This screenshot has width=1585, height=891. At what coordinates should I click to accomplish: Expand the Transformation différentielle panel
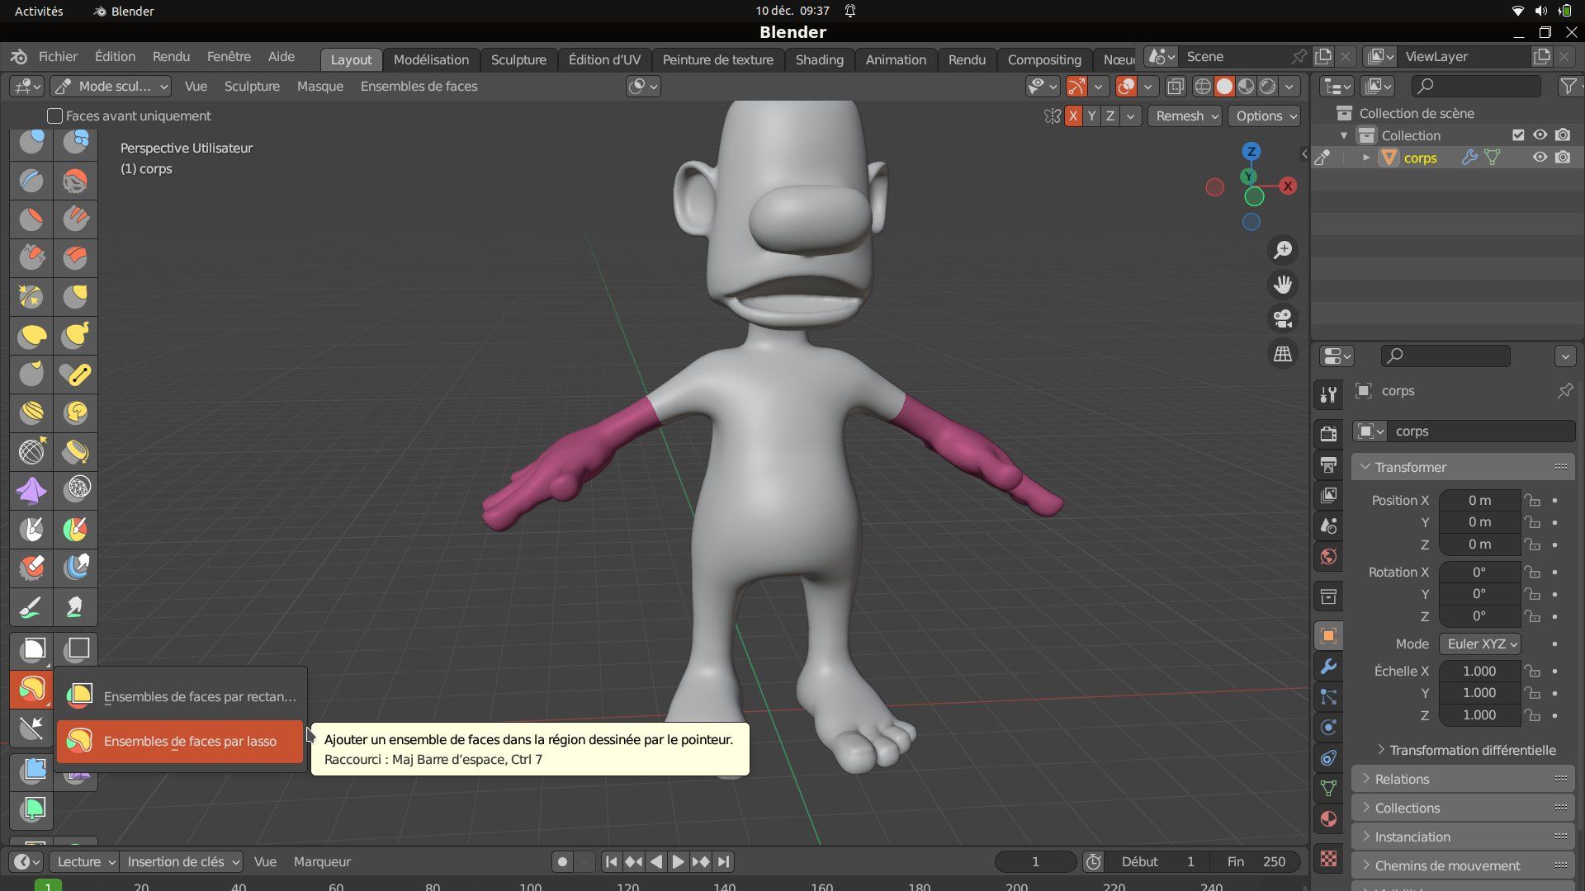coord(1466,750)
